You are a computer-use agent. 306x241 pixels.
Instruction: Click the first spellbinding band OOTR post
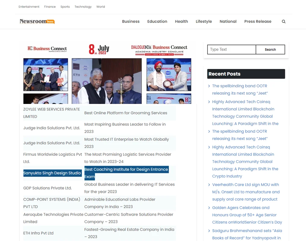[x=240, y=89]
